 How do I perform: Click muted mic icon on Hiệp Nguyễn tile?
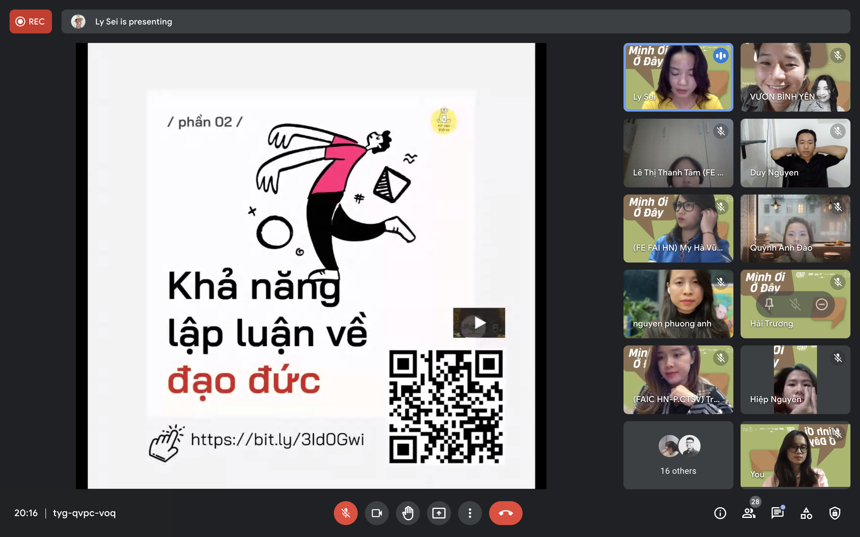[x=838, y=358]
